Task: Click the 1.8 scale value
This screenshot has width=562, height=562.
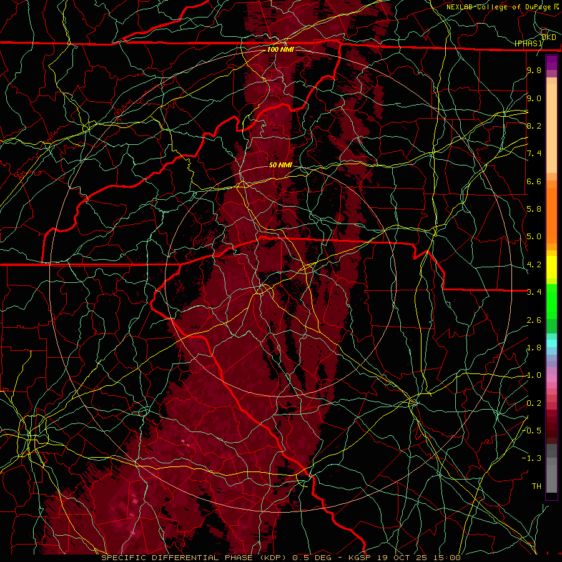Action: click(x=534, y=348)
